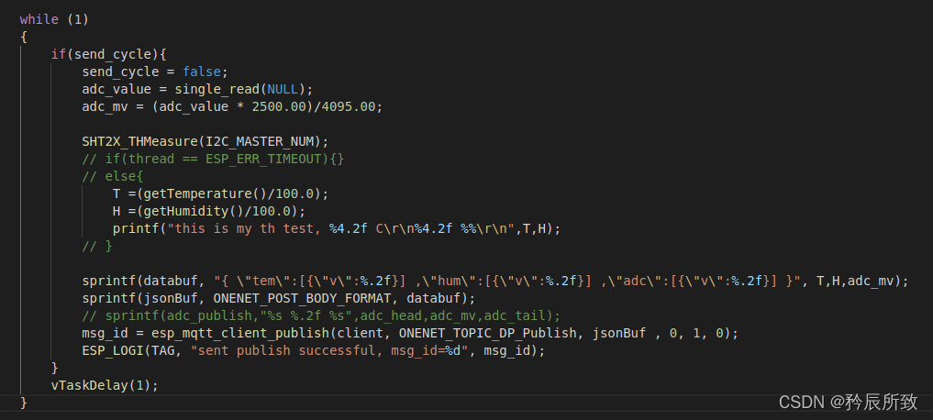Click the 'T =(getTemperature()/100.0);' line
This screenshot has width=933, height=420.
coord(221,193)
